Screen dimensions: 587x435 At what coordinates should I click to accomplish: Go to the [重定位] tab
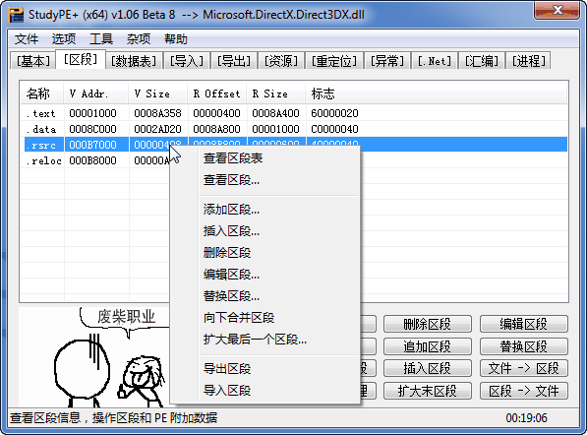[x=334, y=61]
